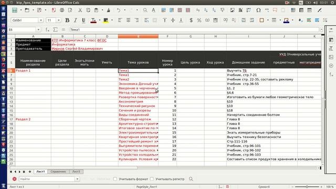The image size is (336, 189).
Task: Open the borders dropdown arrow
Action: [x=268, y=20]
